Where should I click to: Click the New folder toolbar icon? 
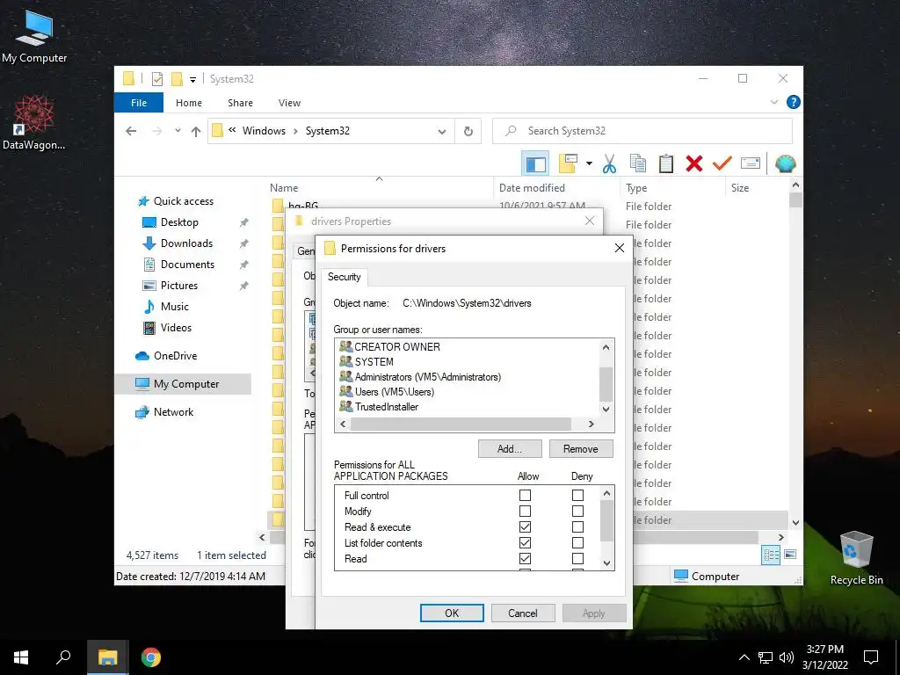[x=568, y=163]
